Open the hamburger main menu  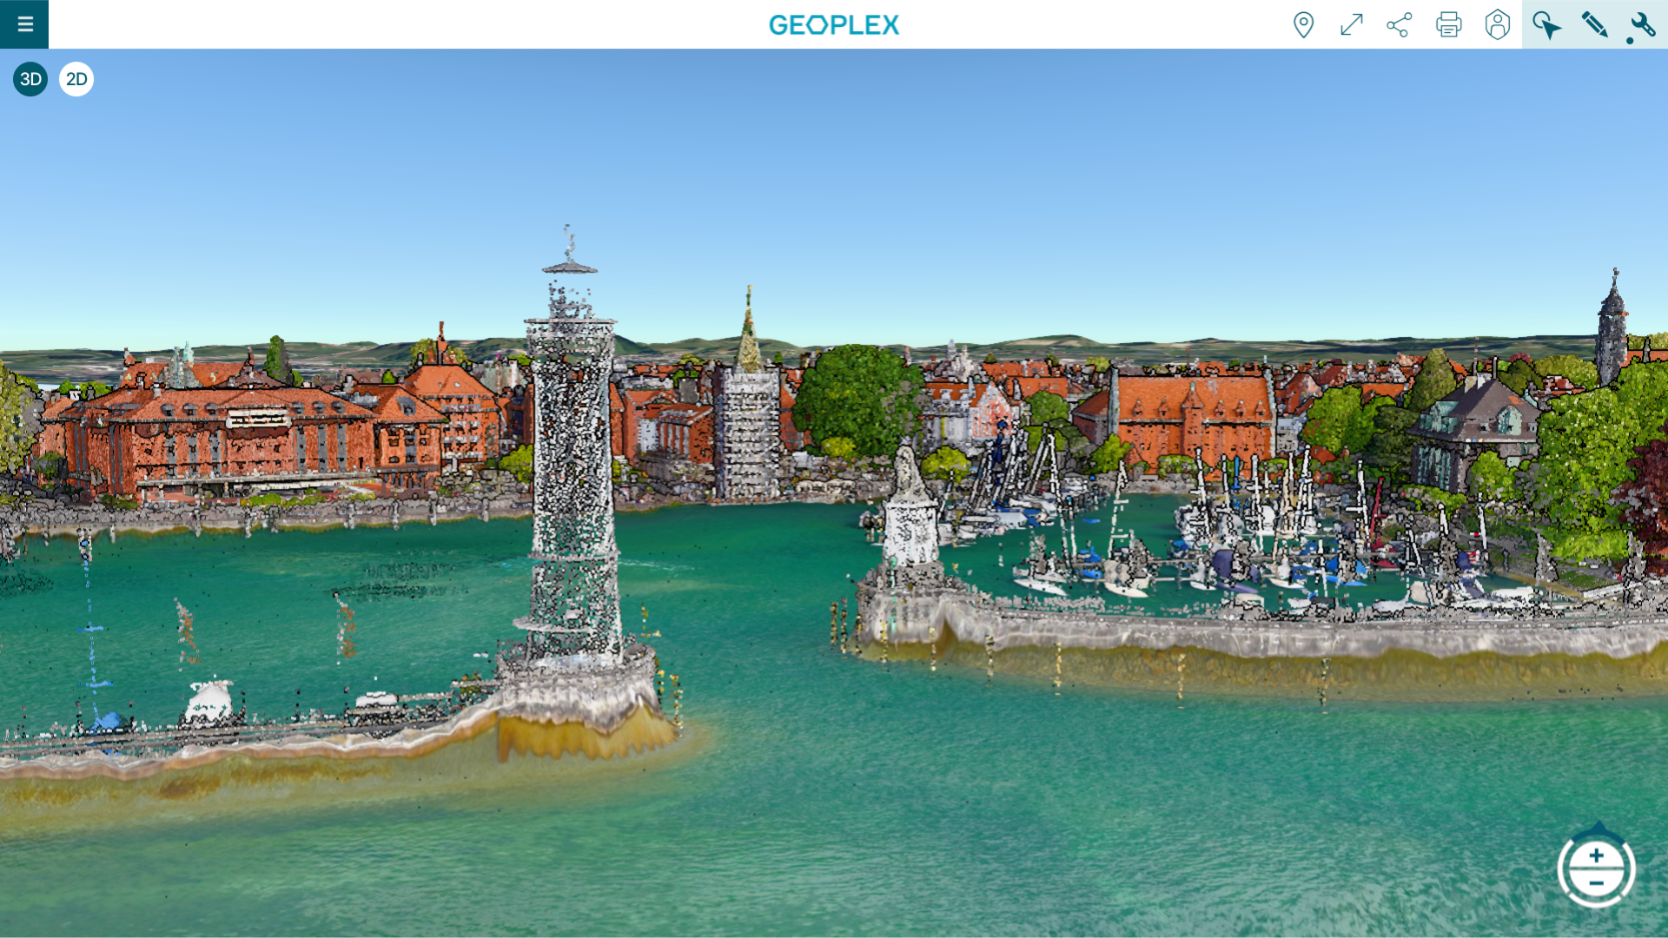[24, 24]
